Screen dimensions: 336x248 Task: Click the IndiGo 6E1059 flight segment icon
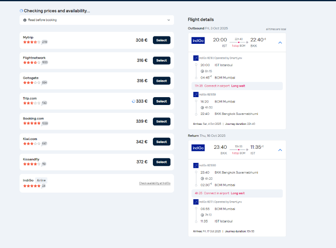[196, 94]
